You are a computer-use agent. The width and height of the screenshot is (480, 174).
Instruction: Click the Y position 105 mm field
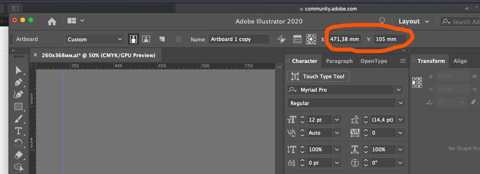coord(390,39)
